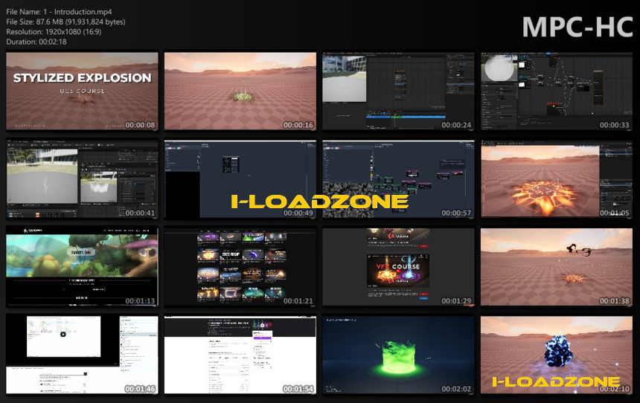640x403 pixels.
Task: Select the thumbnail stamped 00:00:16
Action: 240,91
